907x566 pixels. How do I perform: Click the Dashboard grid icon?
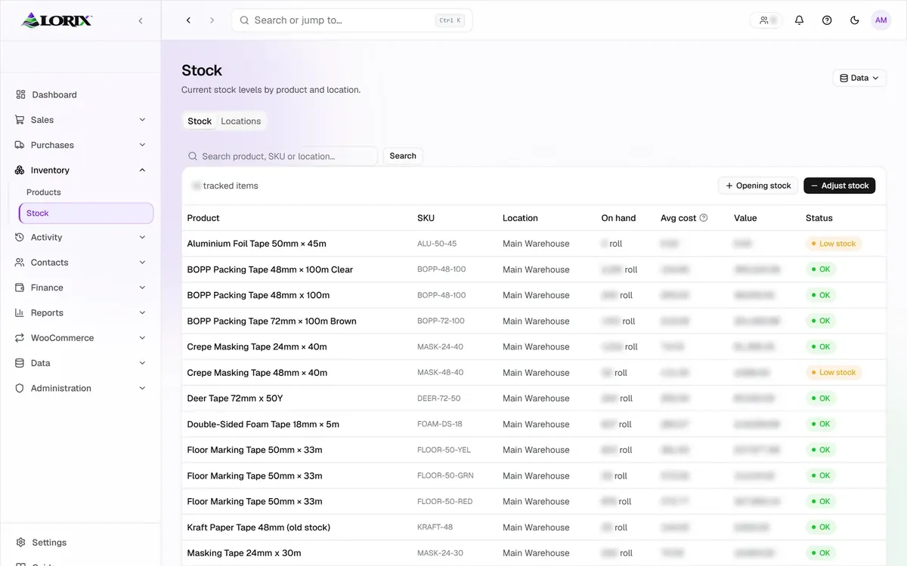tap(20, 94)
